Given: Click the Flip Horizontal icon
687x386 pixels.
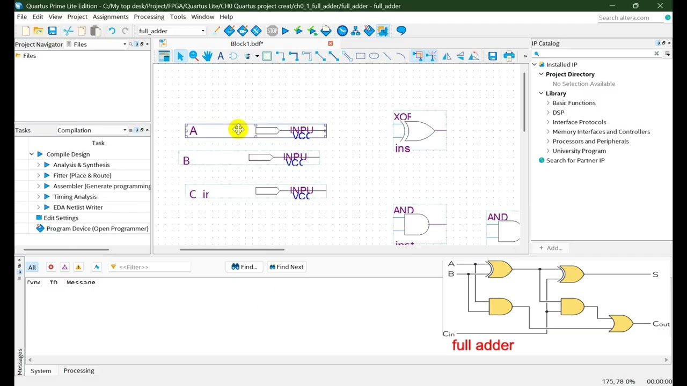Looking at the screenshot, I should click(x=447, y=56).
